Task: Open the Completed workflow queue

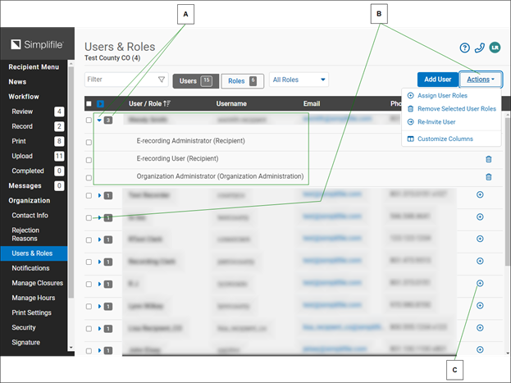Action: pos(28,171)
